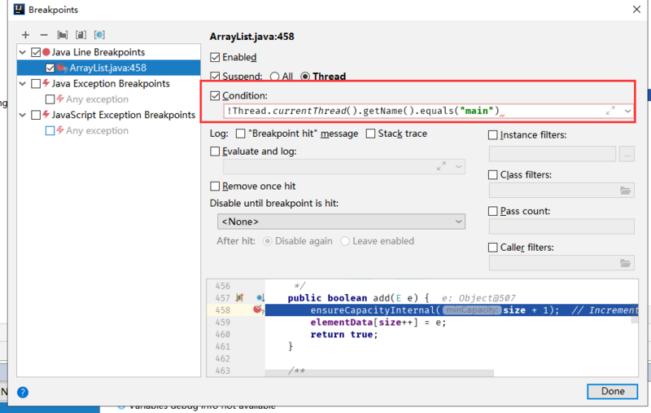This screenshot has height=413, width=651.
Task: Add a new breakpoint with plus icon
Action: coord(26,35)
